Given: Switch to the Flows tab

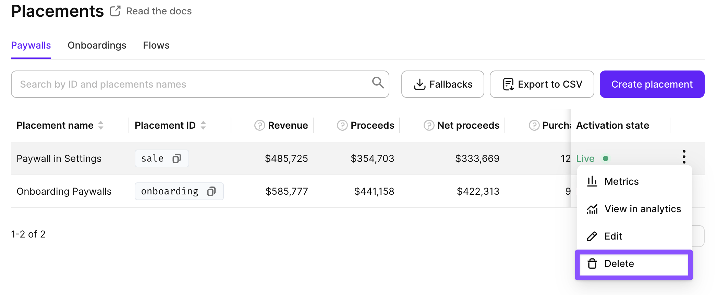Looking at the screenshot, I should pos(156,45).
